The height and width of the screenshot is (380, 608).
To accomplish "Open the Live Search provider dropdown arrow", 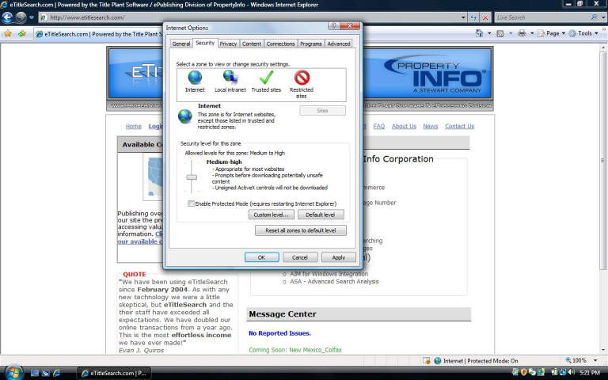I will (603, 17).
